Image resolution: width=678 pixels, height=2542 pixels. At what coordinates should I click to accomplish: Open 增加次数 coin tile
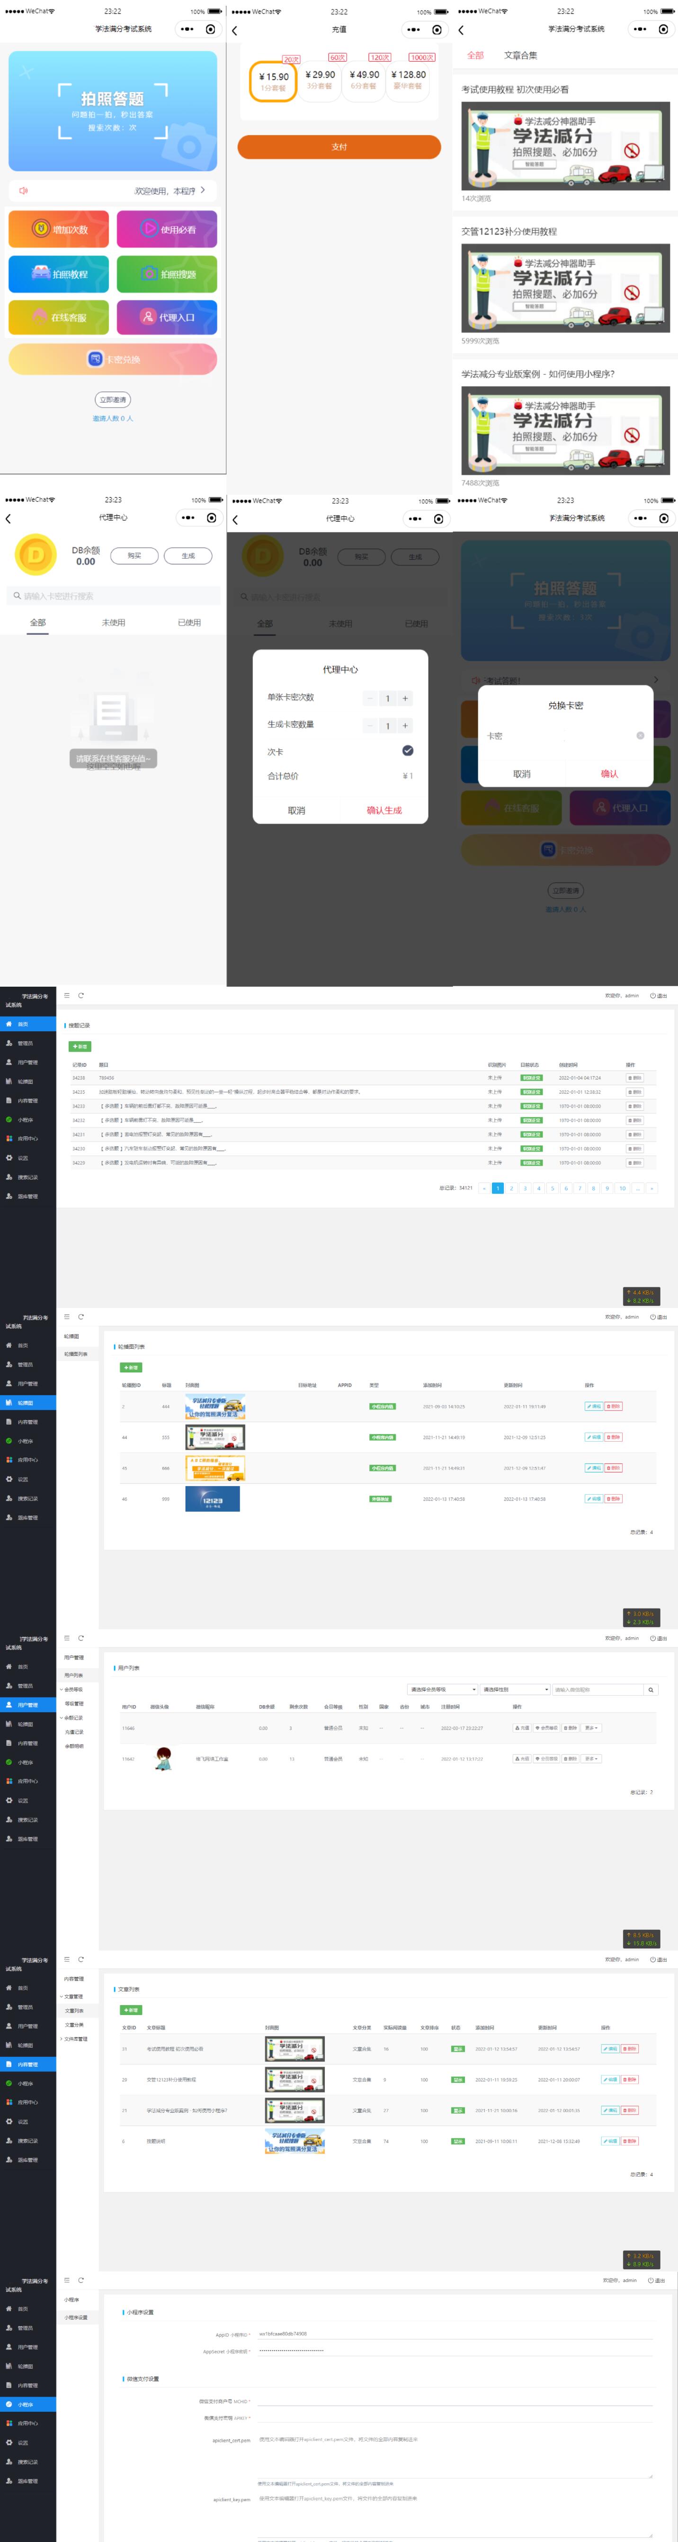pos(59,229)
